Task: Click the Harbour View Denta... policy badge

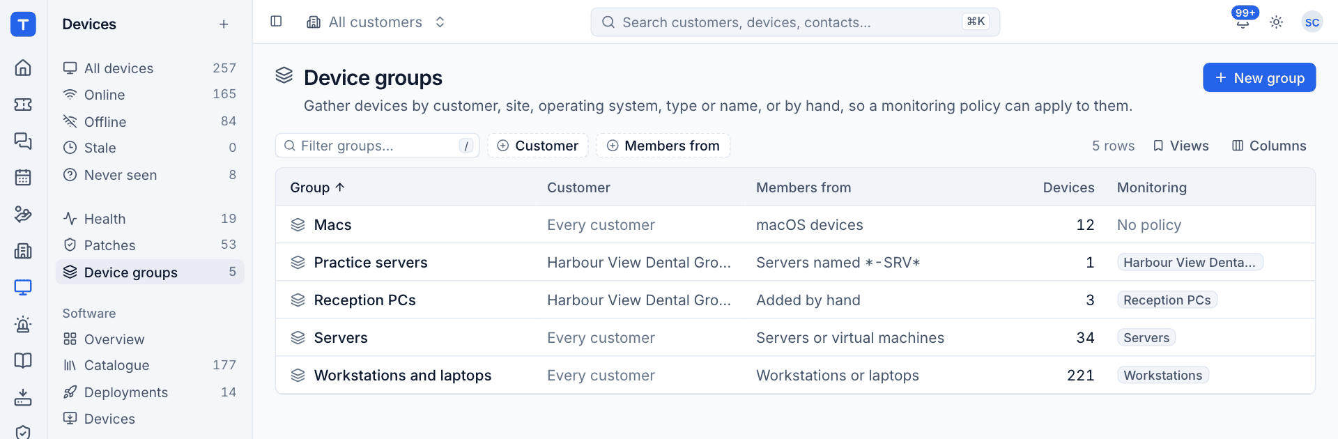Action: pos(1190,262)
